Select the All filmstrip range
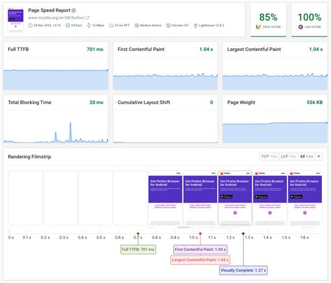This screenshot has width=331, height=283. click(307, 157)
